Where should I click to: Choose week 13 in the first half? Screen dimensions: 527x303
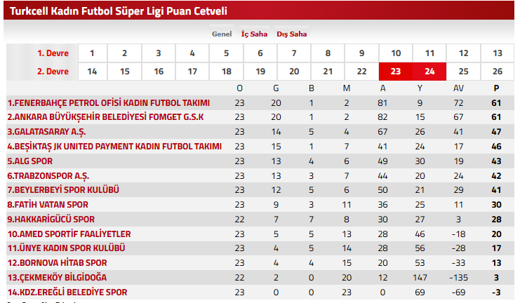(498, 53)
